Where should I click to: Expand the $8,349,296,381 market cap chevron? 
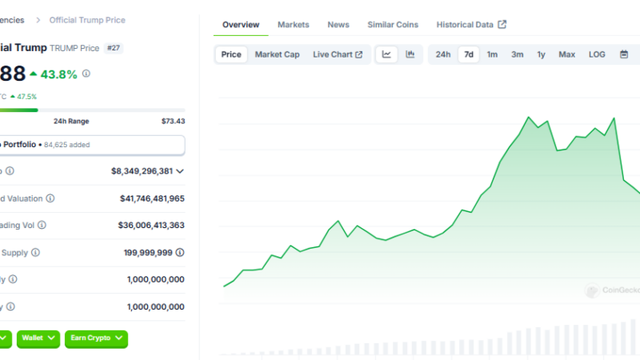click(180, 171)
